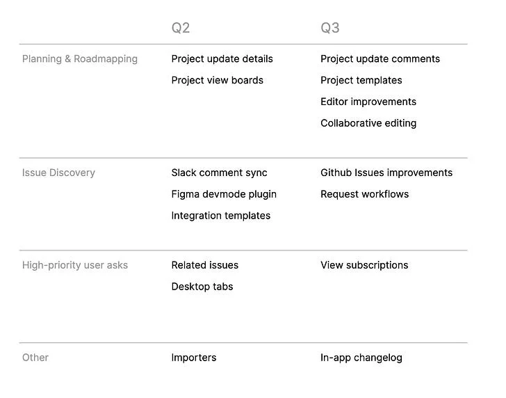Screen dimensions: 506x398
Task: Click the Issue Discovery row label
Action: [58, 173]
